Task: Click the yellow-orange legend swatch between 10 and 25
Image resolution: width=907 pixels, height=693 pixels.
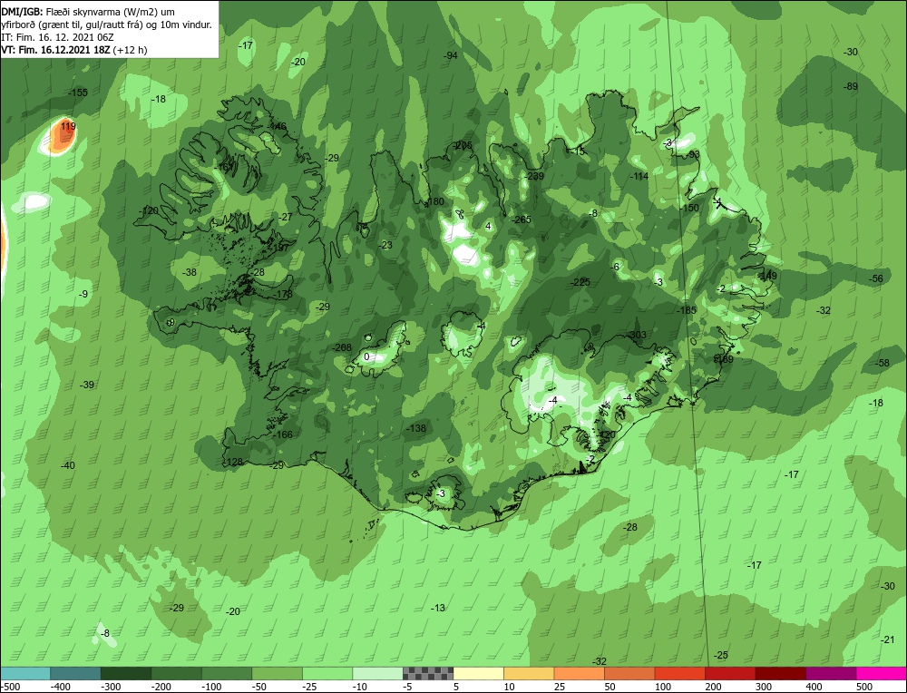Action: click(529, 674)
